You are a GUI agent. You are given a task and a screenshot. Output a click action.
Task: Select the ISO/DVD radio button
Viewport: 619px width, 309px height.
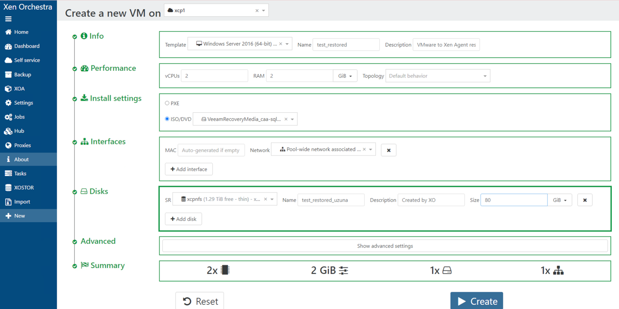click(x=167, y=119)
